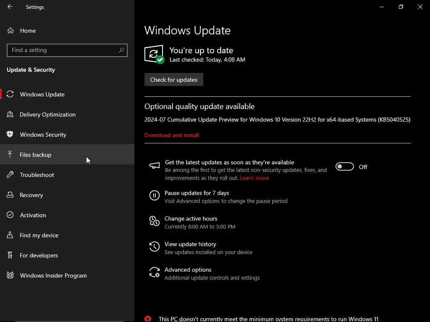Image resolution: width=430 pixels, height=322 pixels.
Task: Click the Troubleshoot wrench icon
Action: click(10, 174)
